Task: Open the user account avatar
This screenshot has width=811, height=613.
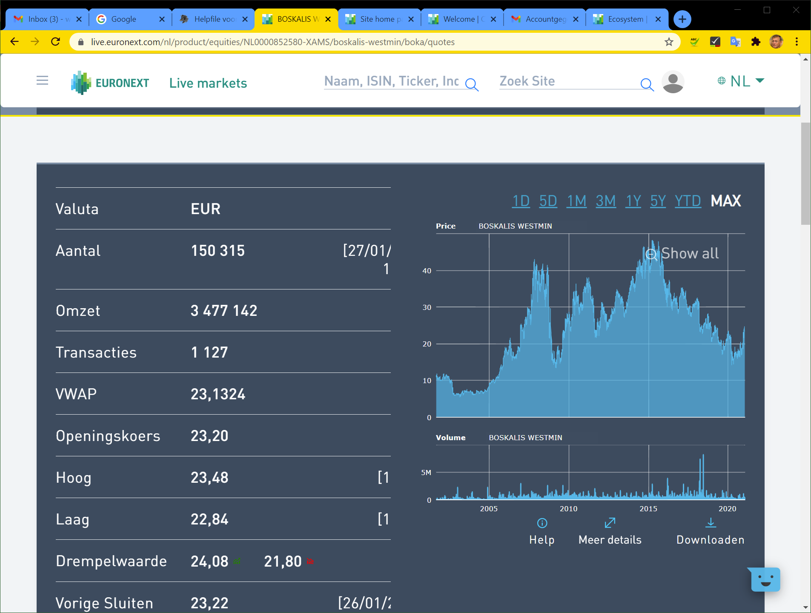Action: [673, 82]
